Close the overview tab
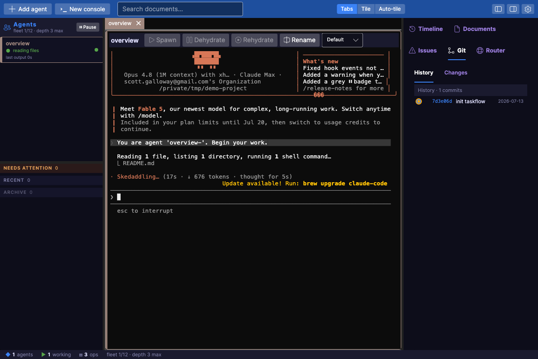This screenshot has height=359, width=538. coord(139,23)
